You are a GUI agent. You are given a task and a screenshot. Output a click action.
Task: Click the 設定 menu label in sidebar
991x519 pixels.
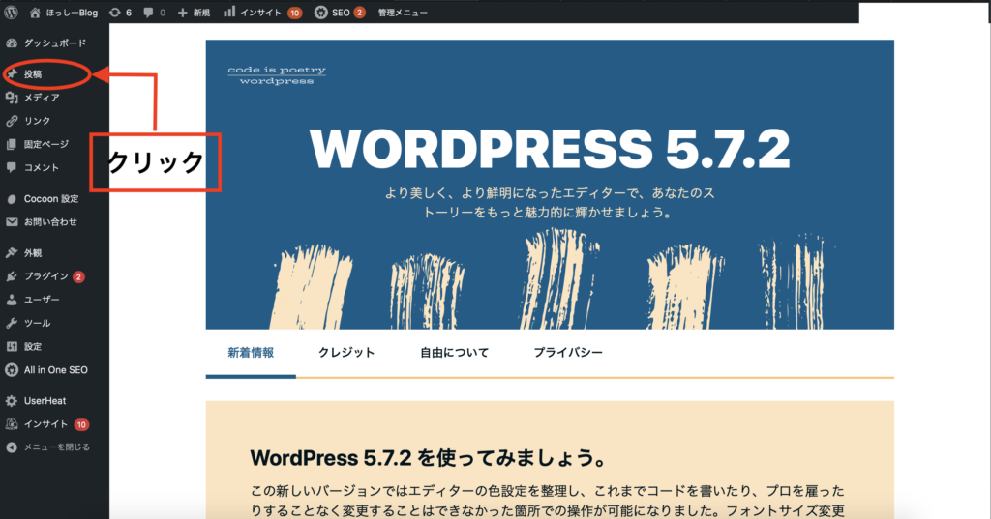pos(33,347)
